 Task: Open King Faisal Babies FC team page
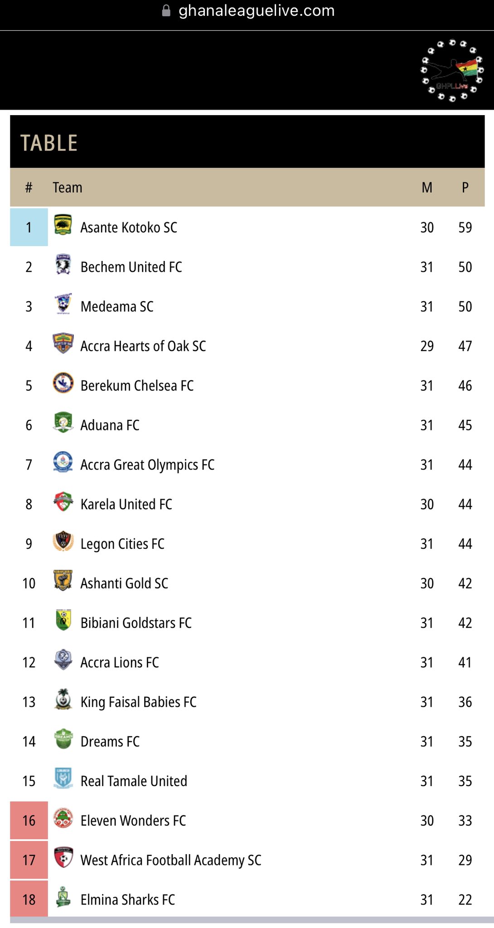pos(138,702)
